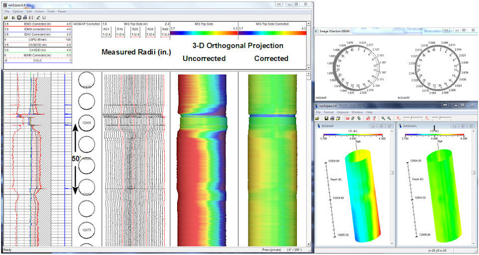This screenshot has height=255, width=479.
Task: Click the I.D. color bar in the IMGMAP sub-window
Action: [353, 134]
